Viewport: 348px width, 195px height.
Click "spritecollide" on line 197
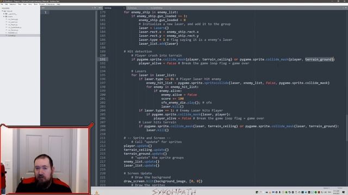click(x=216, y=83)
